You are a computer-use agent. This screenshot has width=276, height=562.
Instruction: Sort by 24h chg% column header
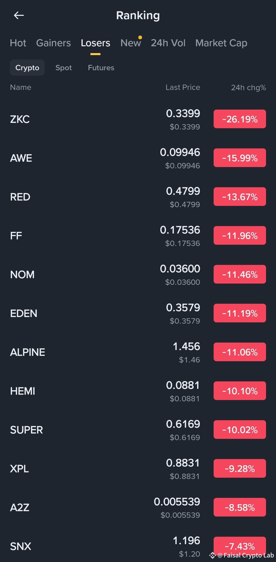pos(248,88)
